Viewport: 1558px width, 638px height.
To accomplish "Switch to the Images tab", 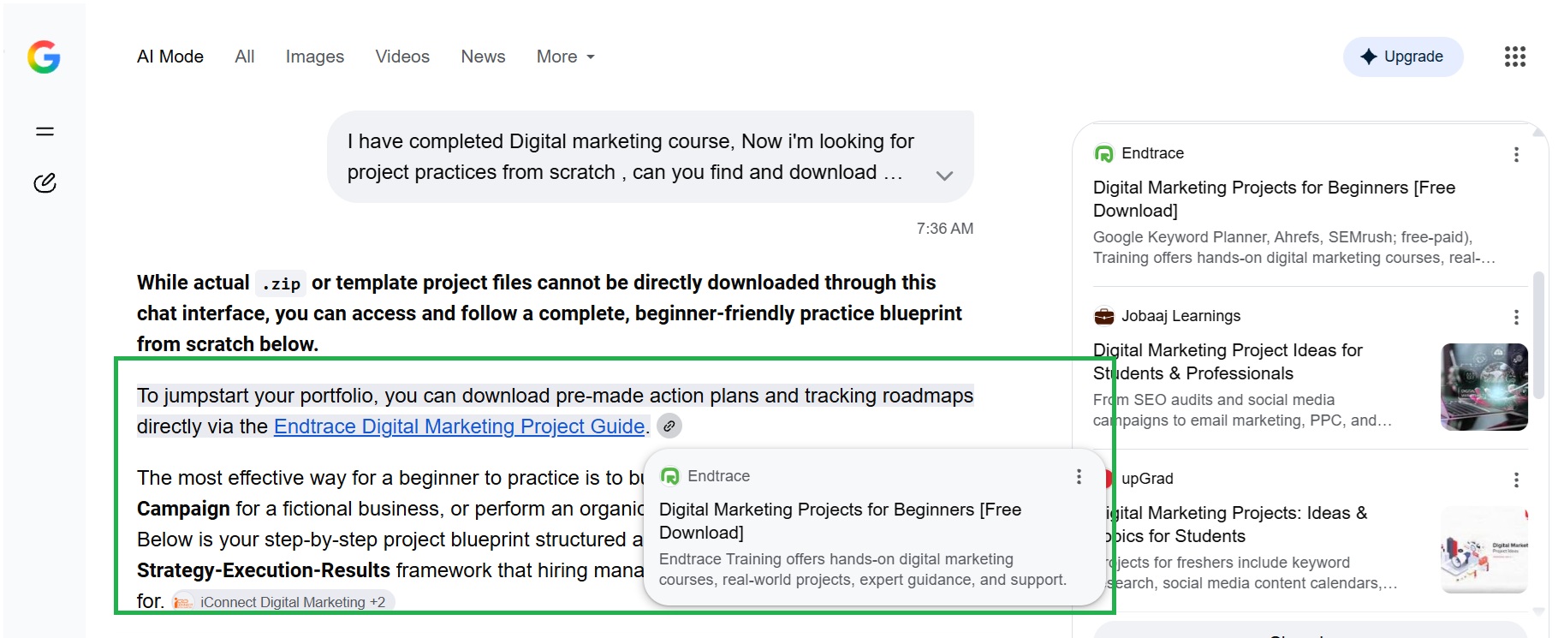I will coord(315,57).
